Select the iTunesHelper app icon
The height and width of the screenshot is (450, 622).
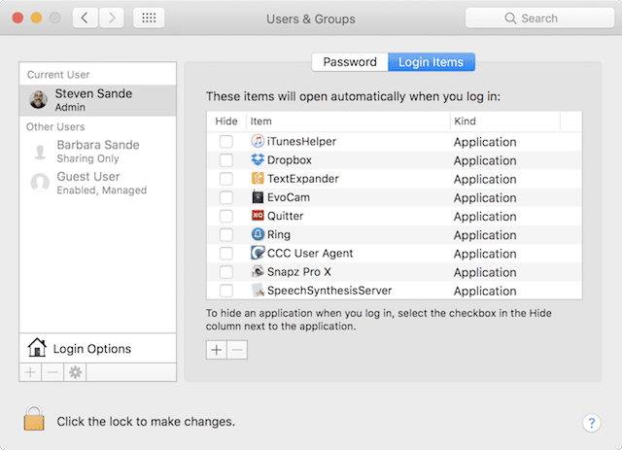point(258,142)
